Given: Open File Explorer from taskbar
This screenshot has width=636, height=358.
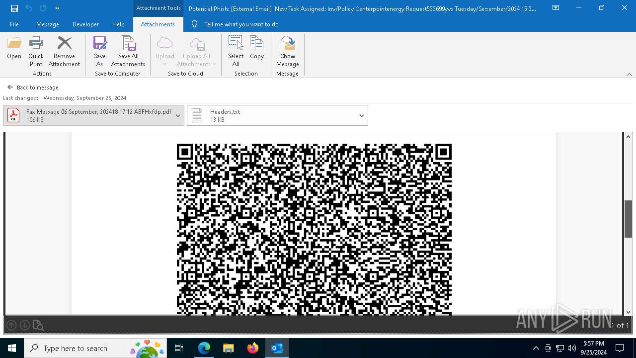Looking at the screenshot, I should [x=228, y=348].
